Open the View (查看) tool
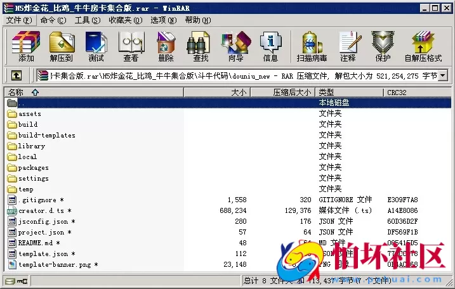The image size is (455, 289). click(x=131, y=46)
